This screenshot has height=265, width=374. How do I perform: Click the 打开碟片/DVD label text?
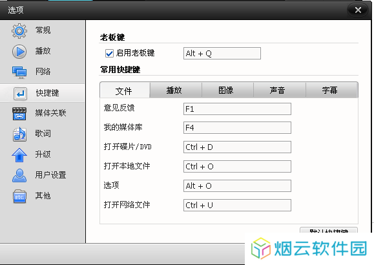pyautogui.click(x=127, y=147)
